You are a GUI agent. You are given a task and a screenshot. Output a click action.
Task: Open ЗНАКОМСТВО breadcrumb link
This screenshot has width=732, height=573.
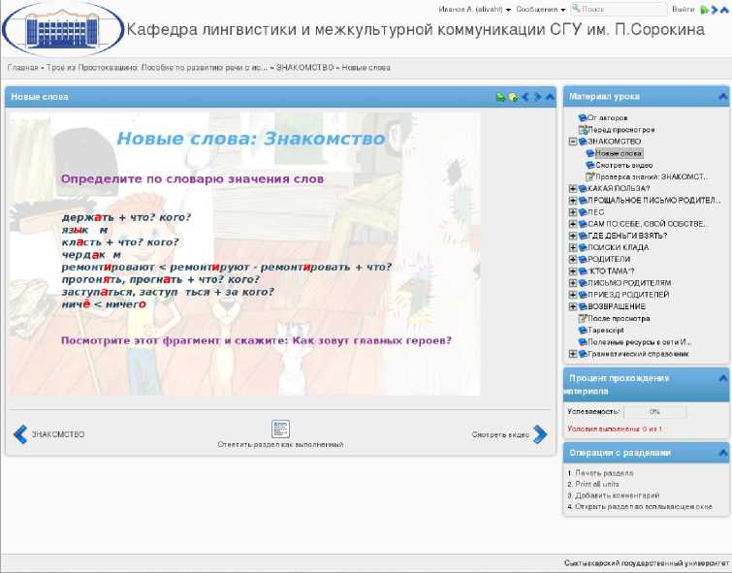click(x=304, y=68)
